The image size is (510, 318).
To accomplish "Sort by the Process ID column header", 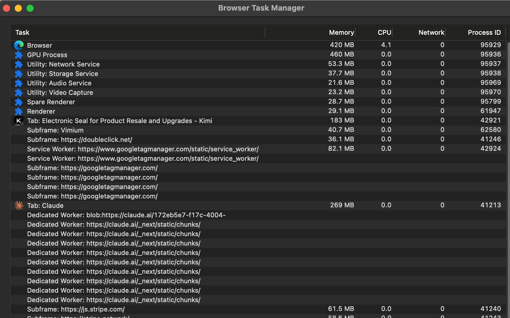I will click(484, 32).
